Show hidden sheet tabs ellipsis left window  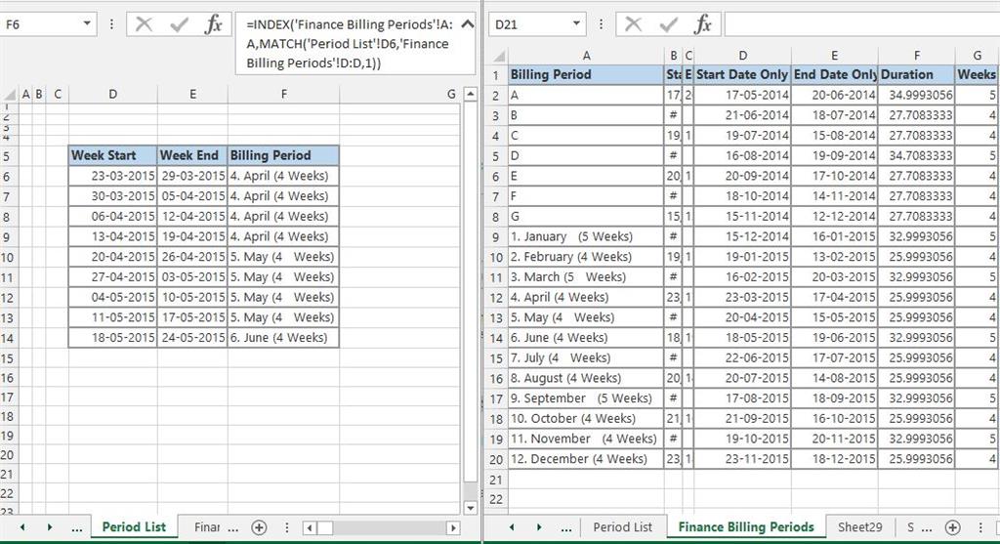76,528
